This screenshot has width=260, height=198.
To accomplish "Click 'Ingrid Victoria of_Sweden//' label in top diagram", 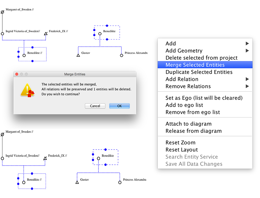I will click(x=23, y=31).
